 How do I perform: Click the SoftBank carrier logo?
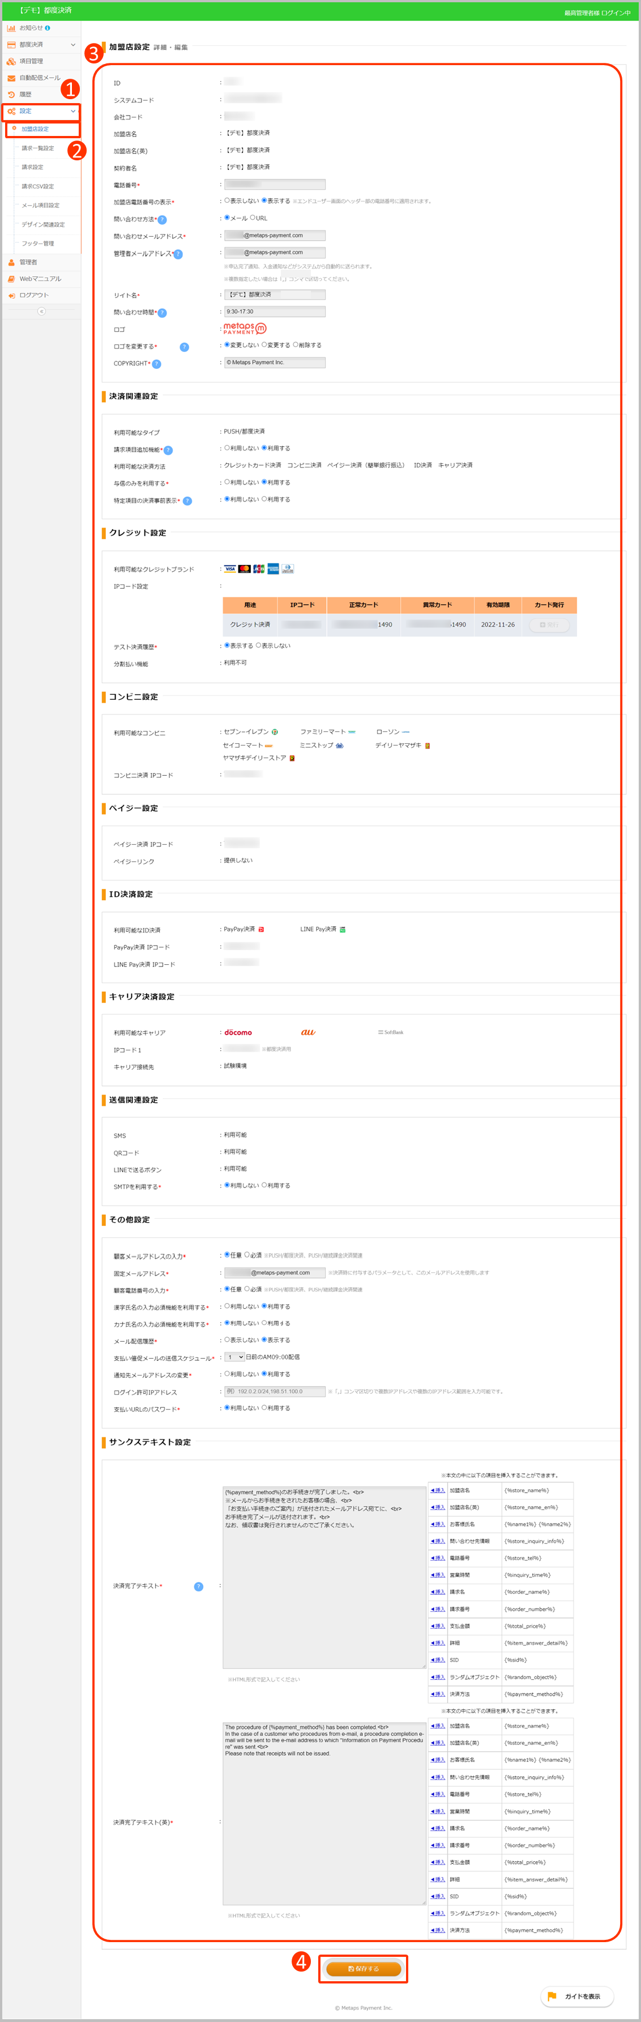391,1032
